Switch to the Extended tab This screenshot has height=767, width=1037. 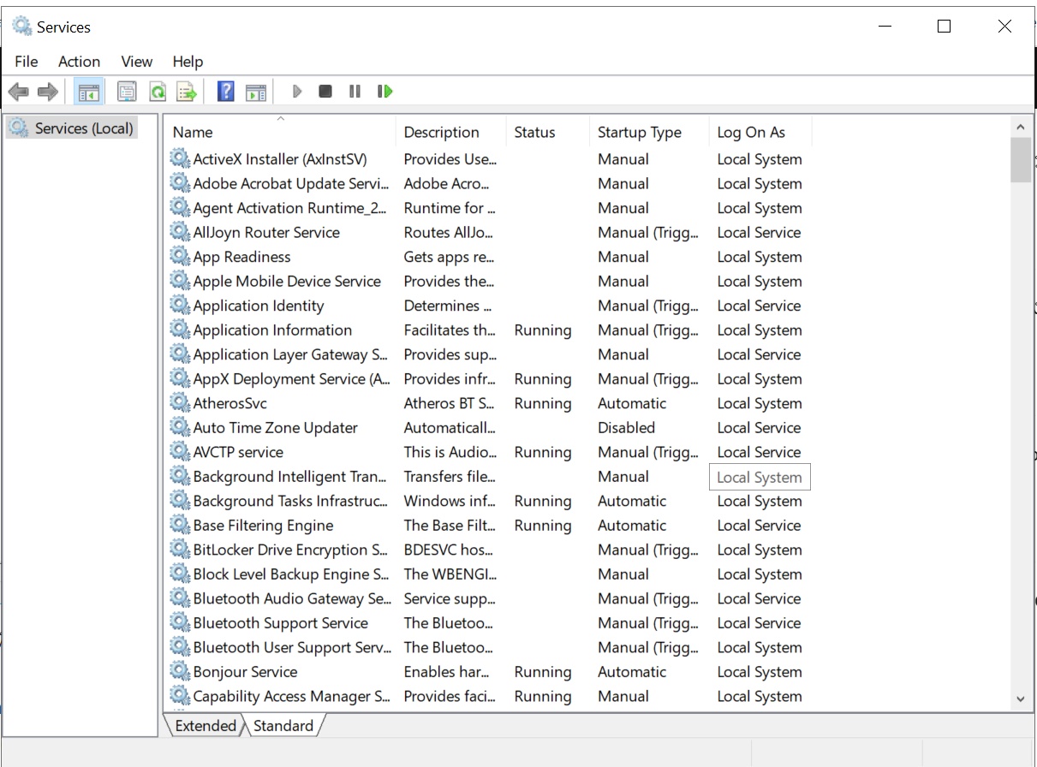point(205,726)
